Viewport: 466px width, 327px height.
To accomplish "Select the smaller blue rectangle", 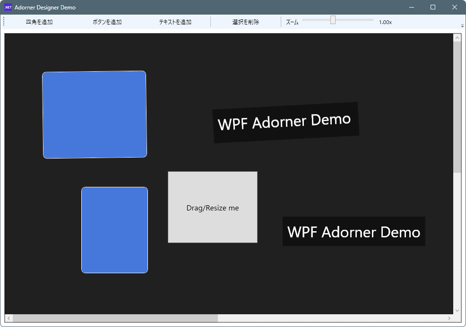I will (x=114, y=230).
